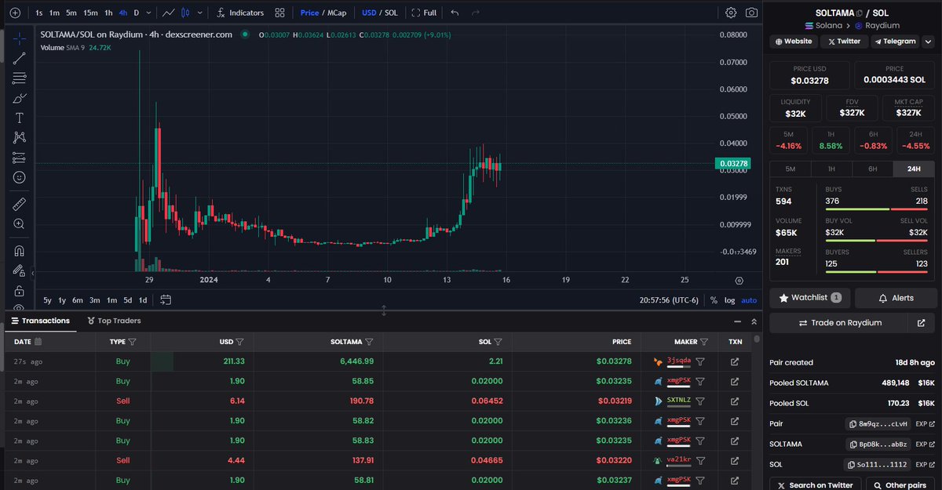Select the 5M stats tab
942x490 pixels.
[790, 169]
